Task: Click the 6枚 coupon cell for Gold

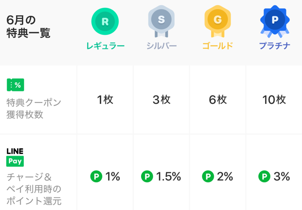Action: click(x=218, y=100)
